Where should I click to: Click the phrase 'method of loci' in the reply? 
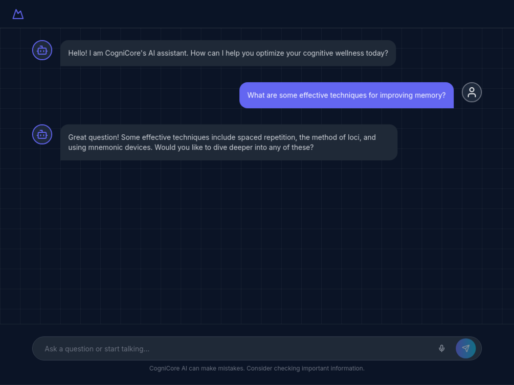(336, 137)
